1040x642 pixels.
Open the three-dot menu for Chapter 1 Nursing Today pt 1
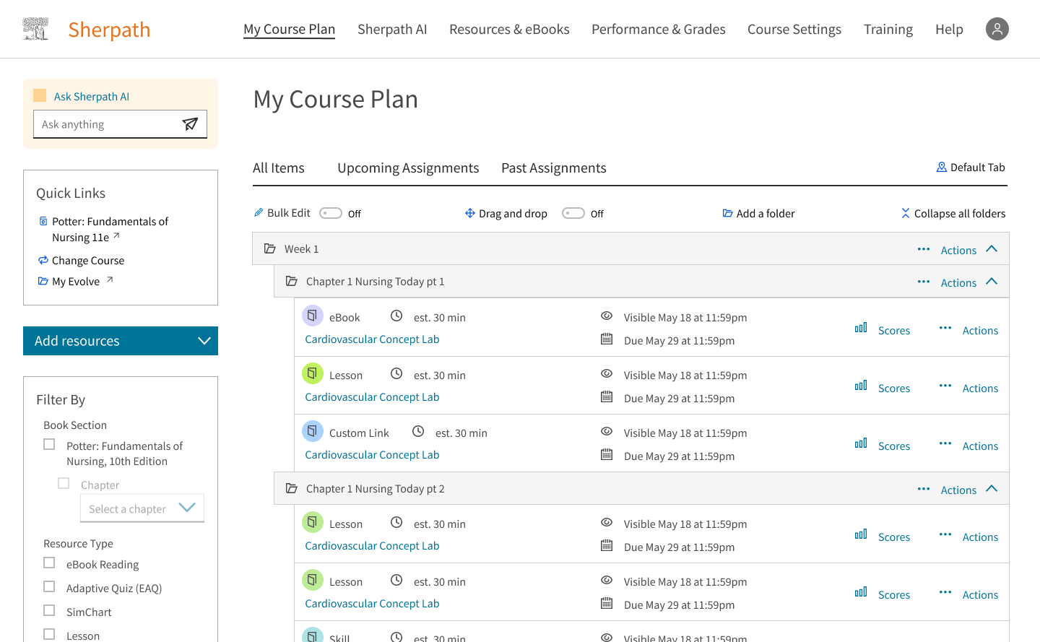click(x=924, y=282)
